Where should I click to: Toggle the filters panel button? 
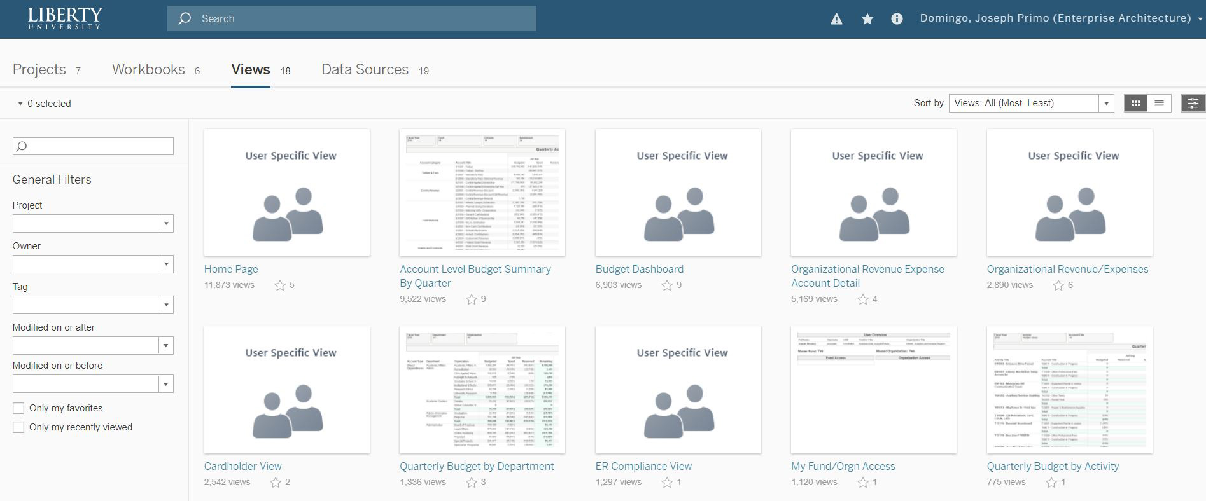click(1193, 103)
